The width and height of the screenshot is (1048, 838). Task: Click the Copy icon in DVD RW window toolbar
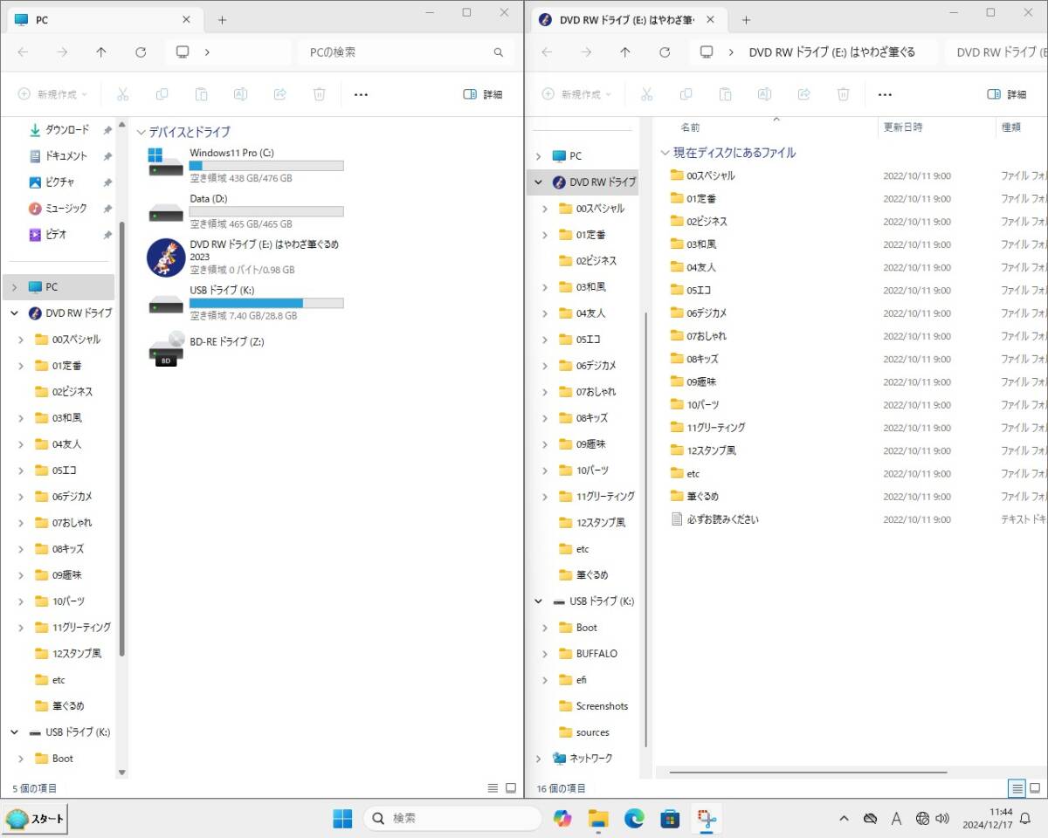686,94
